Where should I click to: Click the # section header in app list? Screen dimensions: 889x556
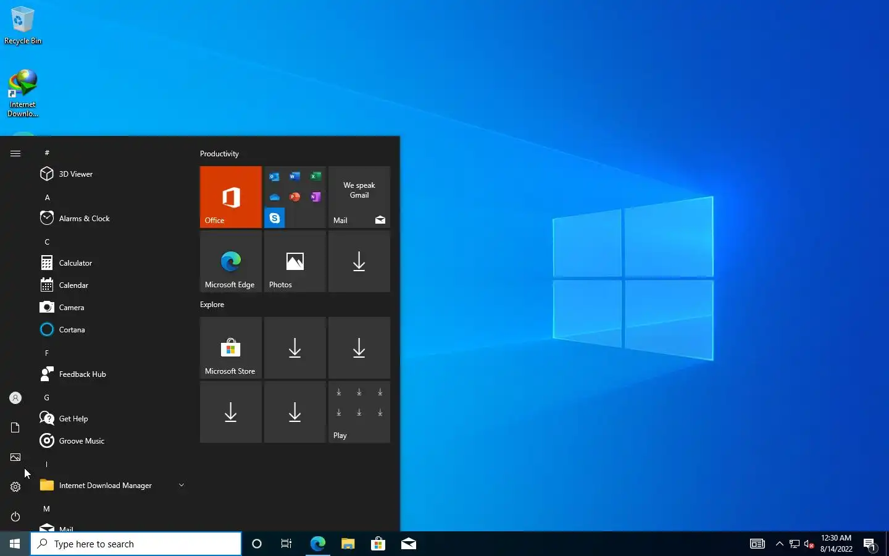tap(47, 153)
